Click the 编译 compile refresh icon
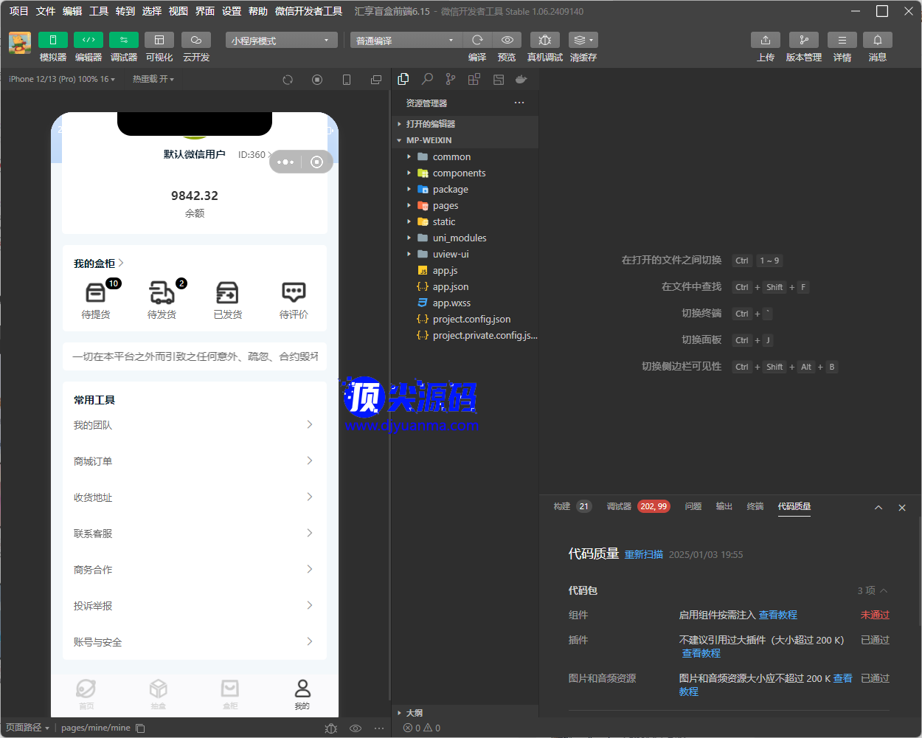922x738 pixels. click(x=477, y=40)
